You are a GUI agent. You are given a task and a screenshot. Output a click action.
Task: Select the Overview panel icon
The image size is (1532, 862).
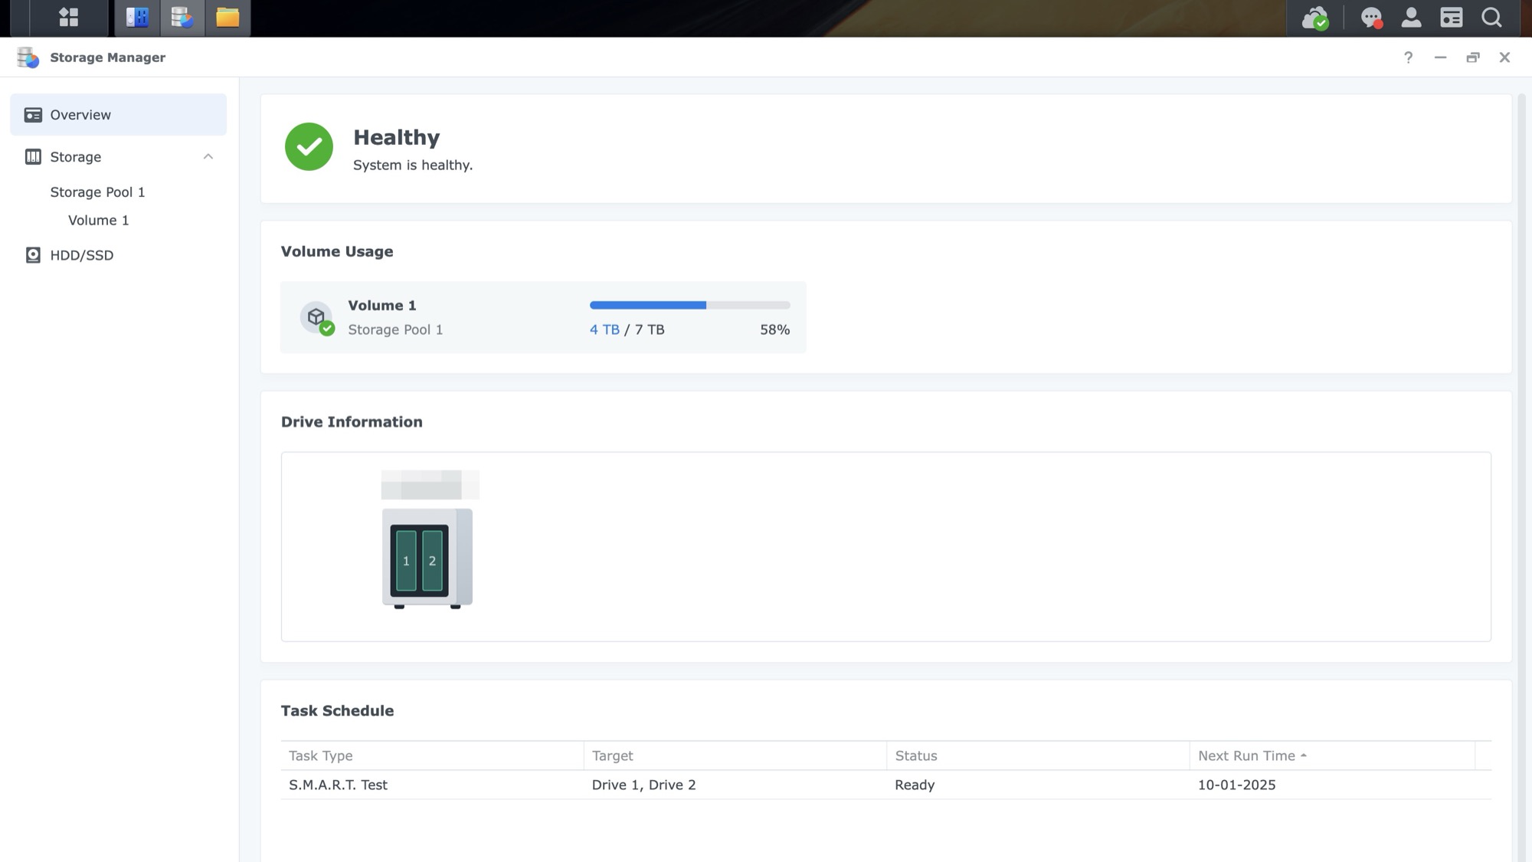coord(33,113)
